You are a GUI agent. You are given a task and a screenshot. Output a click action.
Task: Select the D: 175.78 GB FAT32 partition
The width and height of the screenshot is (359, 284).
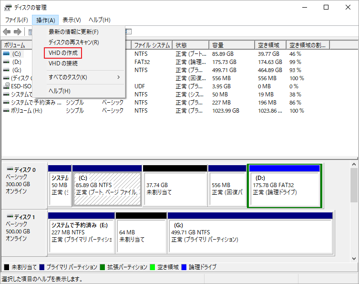pyautogui.click(x=284, y=189)
